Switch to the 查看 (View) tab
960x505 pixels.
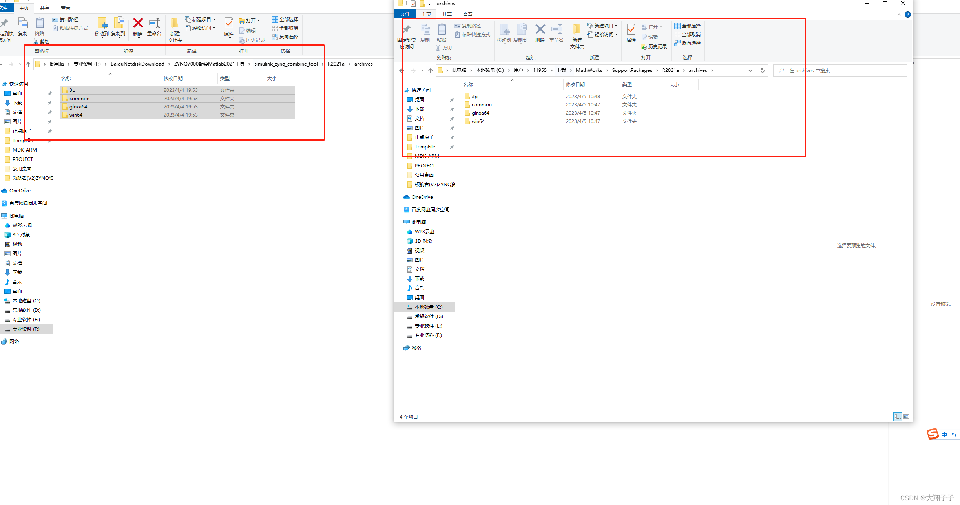coord(467,14)
